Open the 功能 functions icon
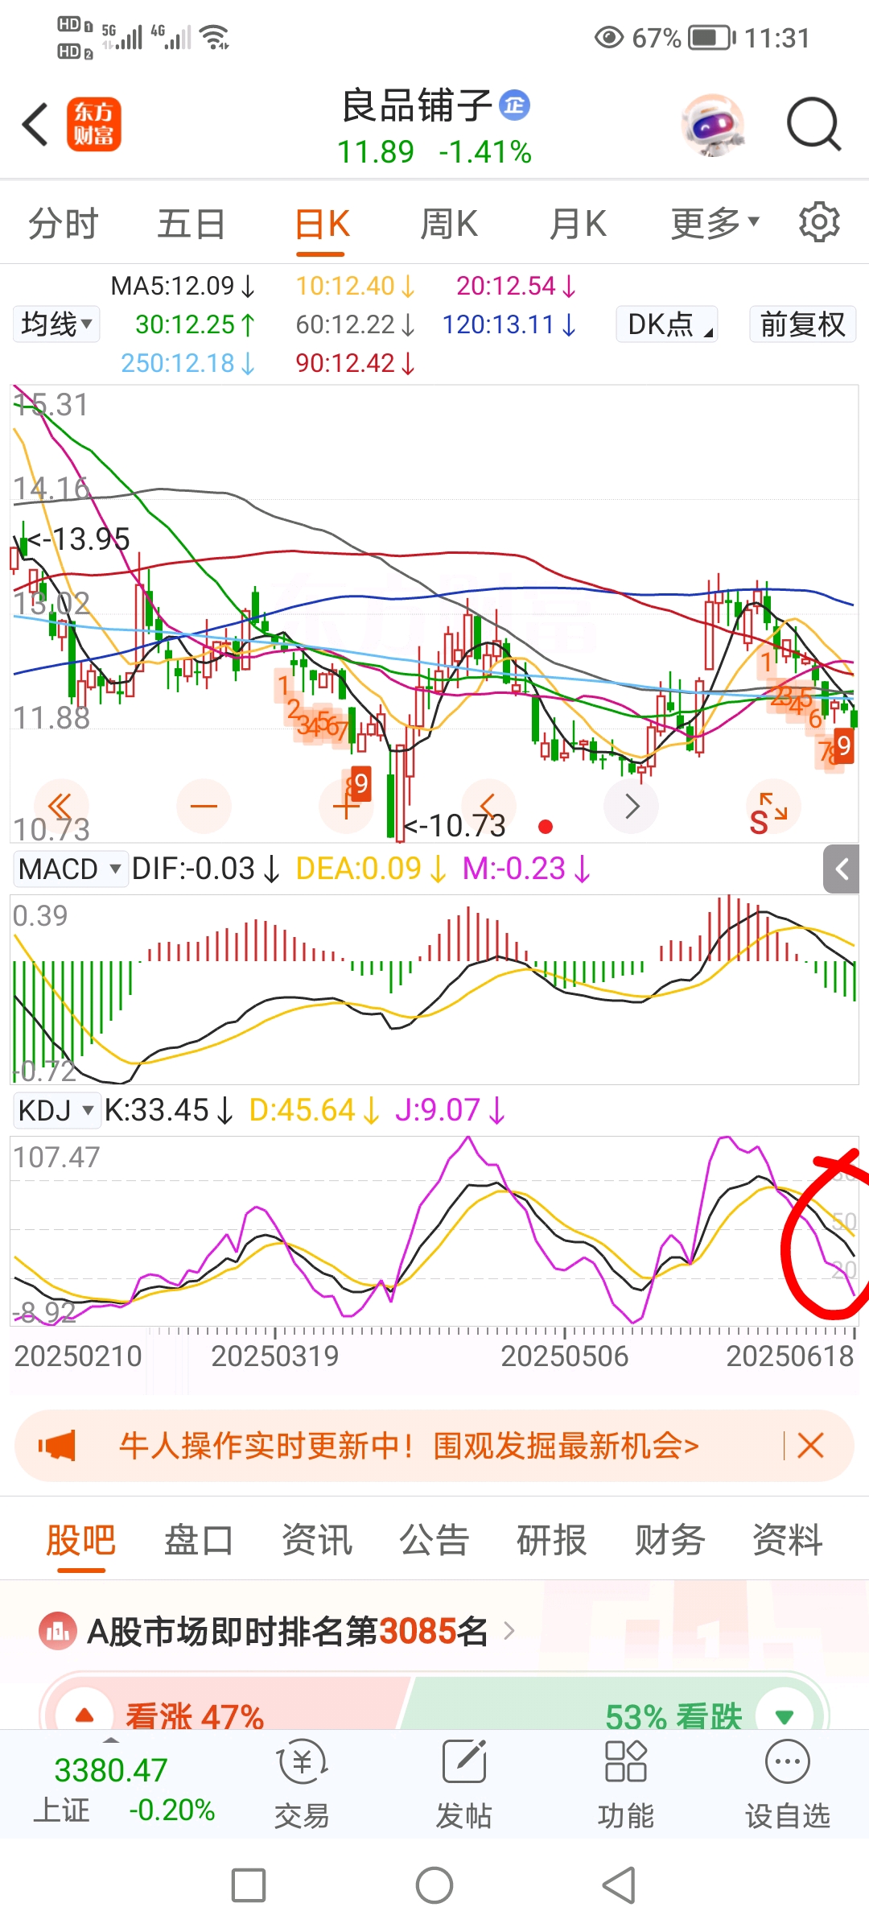 (626, 1784)
